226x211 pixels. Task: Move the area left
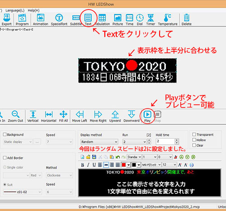[x=80, y=117]
